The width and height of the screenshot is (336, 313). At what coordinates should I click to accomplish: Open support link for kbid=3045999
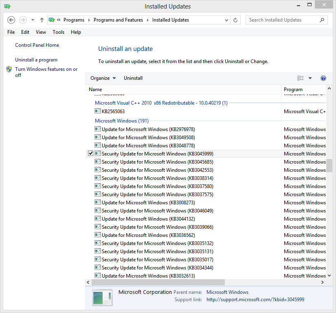coord(255,300)
